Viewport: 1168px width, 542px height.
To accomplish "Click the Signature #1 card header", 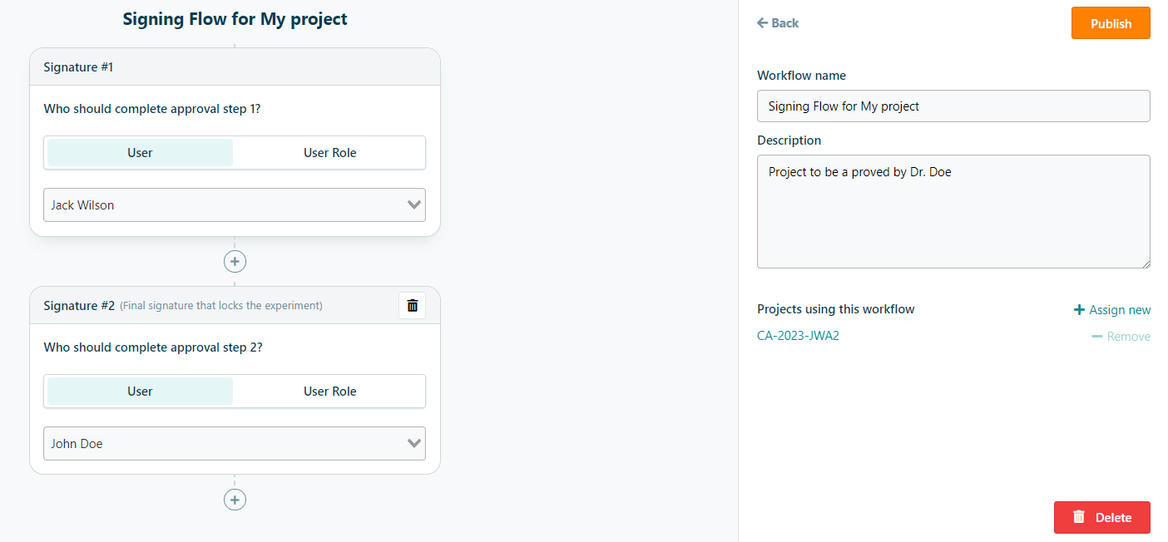I will 235,67.
